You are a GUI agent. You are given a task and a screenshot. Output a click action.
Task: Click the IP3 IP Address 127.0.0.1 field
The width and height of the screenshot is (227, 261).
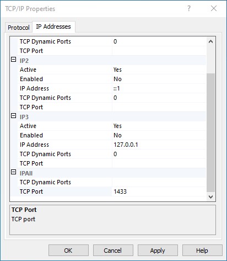tap(159, 145)
